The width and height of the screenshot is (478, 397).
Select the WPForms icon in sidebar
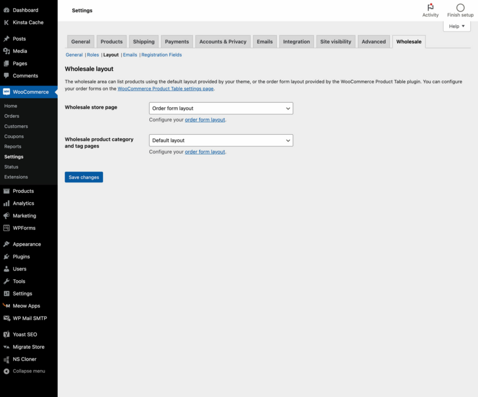6,227
